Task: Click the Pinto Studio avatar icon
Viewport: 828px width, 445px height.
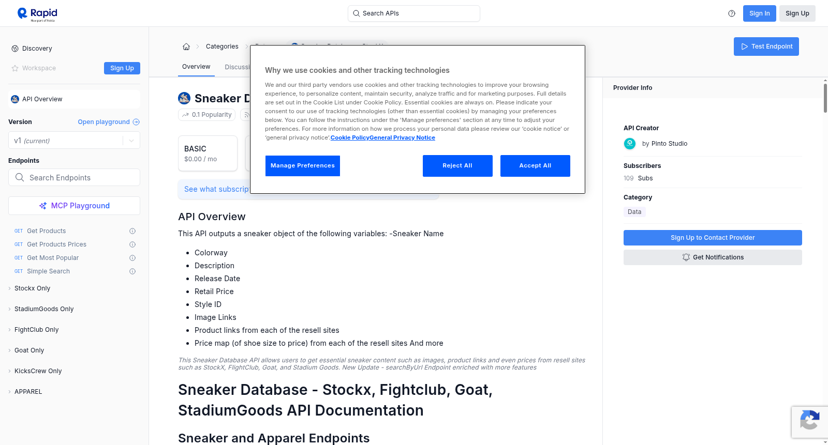Action: pyautogui.click(x=630, y=144)
